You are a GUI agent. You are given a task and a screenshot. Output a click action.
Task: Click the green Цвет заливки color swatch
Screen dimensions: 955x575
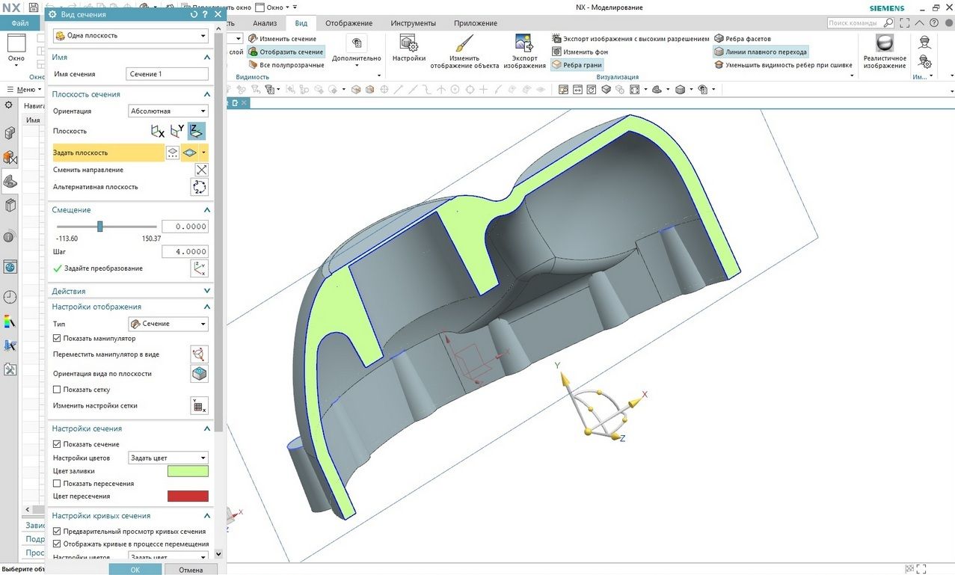[188, 471]
